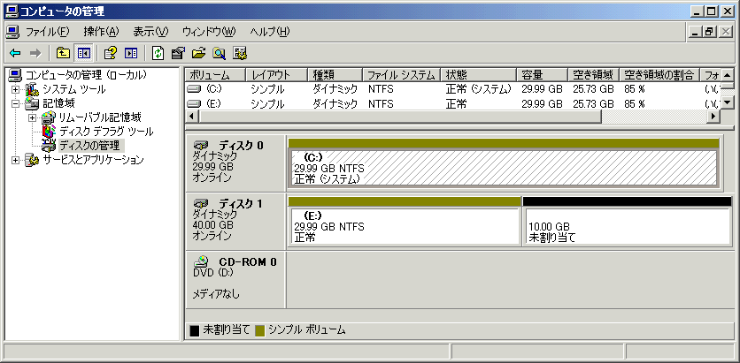
Task: Select the (E:) volume row in list
Action: click(453, 103)
